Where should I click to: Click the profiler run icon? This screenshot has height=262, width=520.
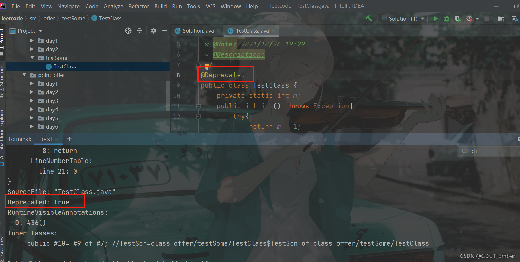469,19
